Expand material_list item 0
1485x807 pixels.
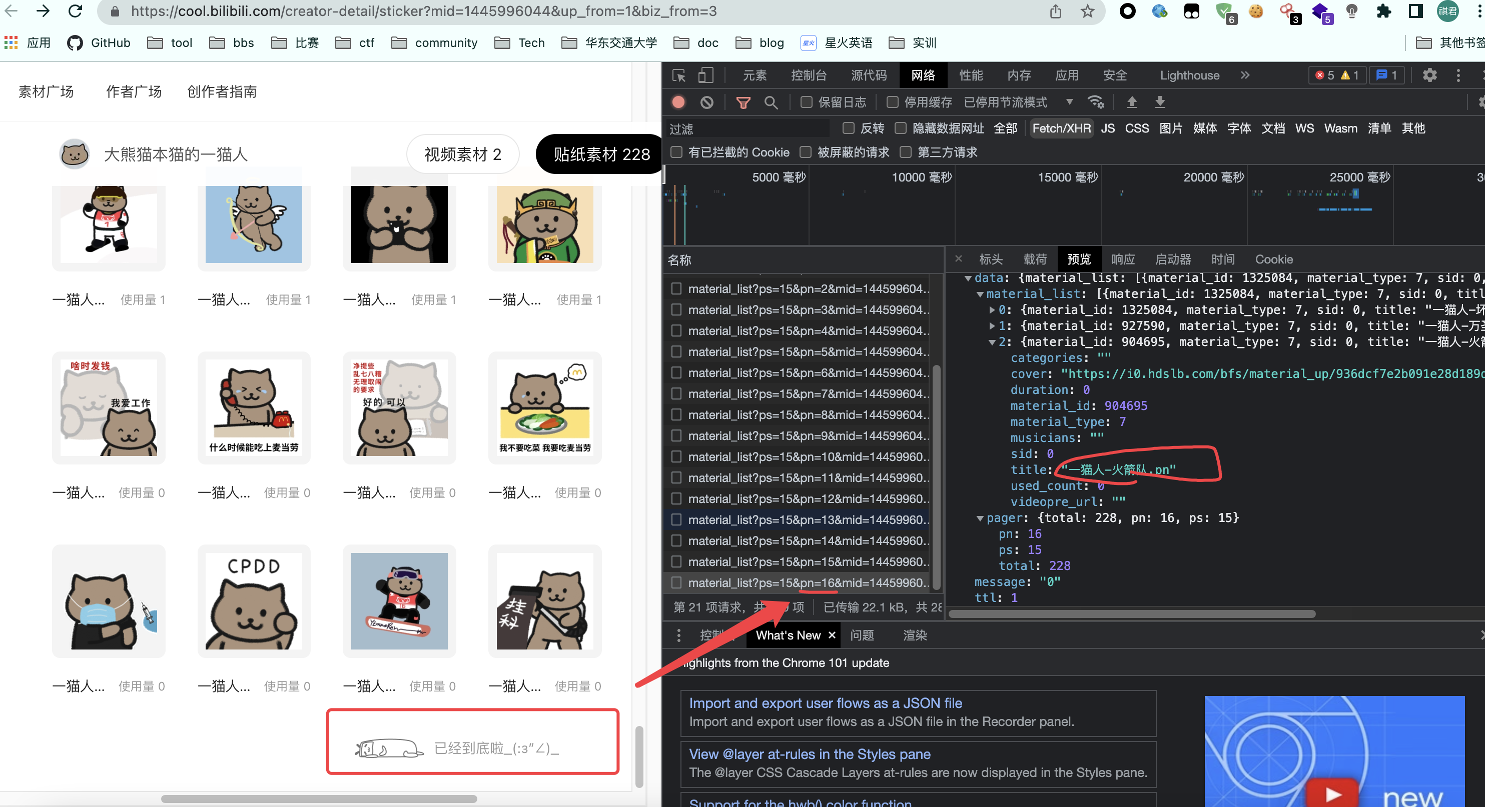992,310
